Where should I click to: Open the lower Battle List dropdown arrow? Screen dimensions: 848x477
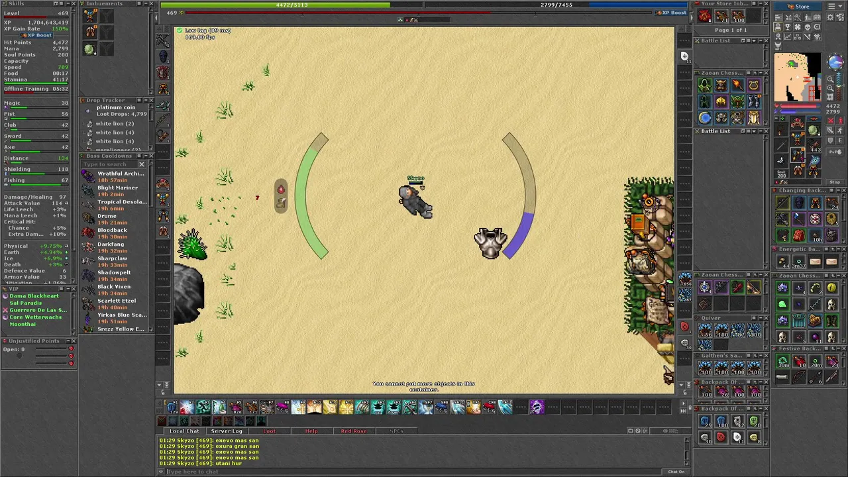click(754, 131)
